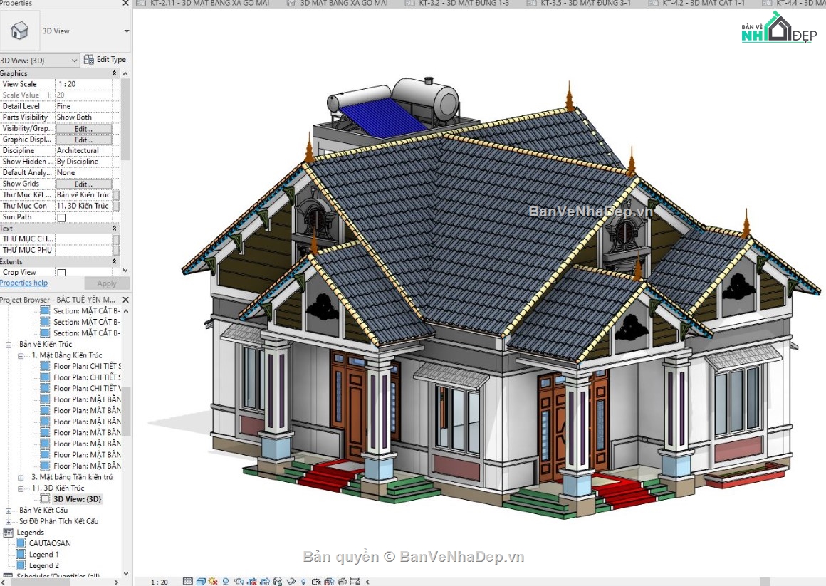The width and height of the screenshot is (826, 586).
Task: Click the Thư Mục Con 11. 3D Kiến Trúc value
Action: [x=84, y=206]
